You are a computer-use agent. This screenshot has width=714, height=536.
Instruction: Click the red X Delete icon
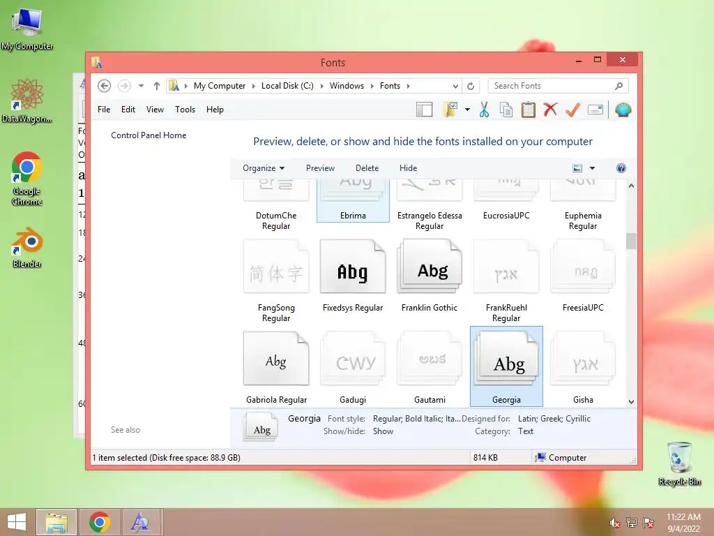pyautogui.click(x=550, y=110)
